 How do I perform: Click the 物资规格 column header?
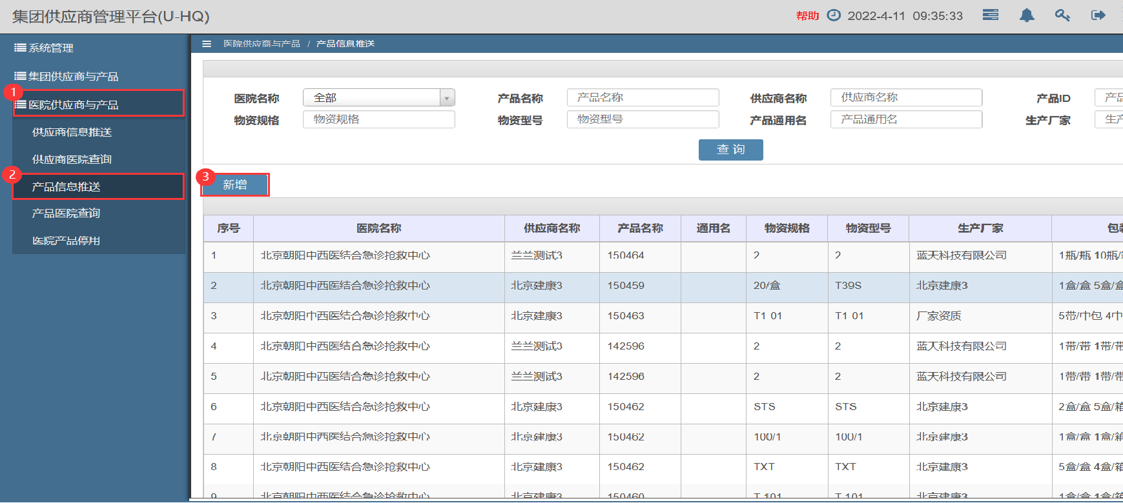coord(787,228)
